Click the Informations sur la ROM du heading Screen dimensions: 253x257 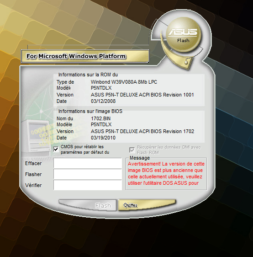(x=88, y=75)
